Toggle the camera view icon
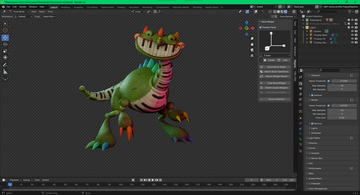Screen dimensions: 360x195 click(x=252, y=50)
